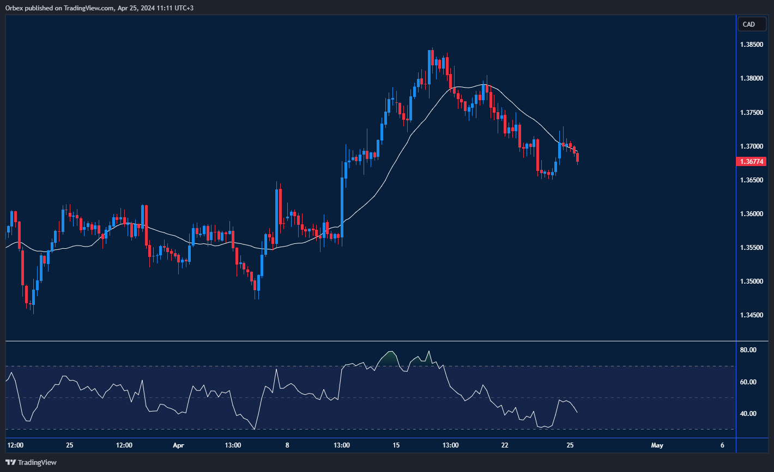Click the CAD currency badge
This screenshot has width=774, height=472.
(x=752, y=24)
